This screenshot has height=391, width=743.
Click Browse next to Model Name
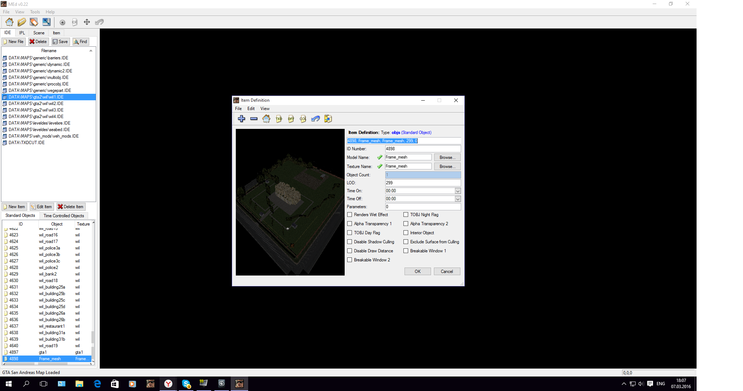pyautogui.click(x=447, y=157)
